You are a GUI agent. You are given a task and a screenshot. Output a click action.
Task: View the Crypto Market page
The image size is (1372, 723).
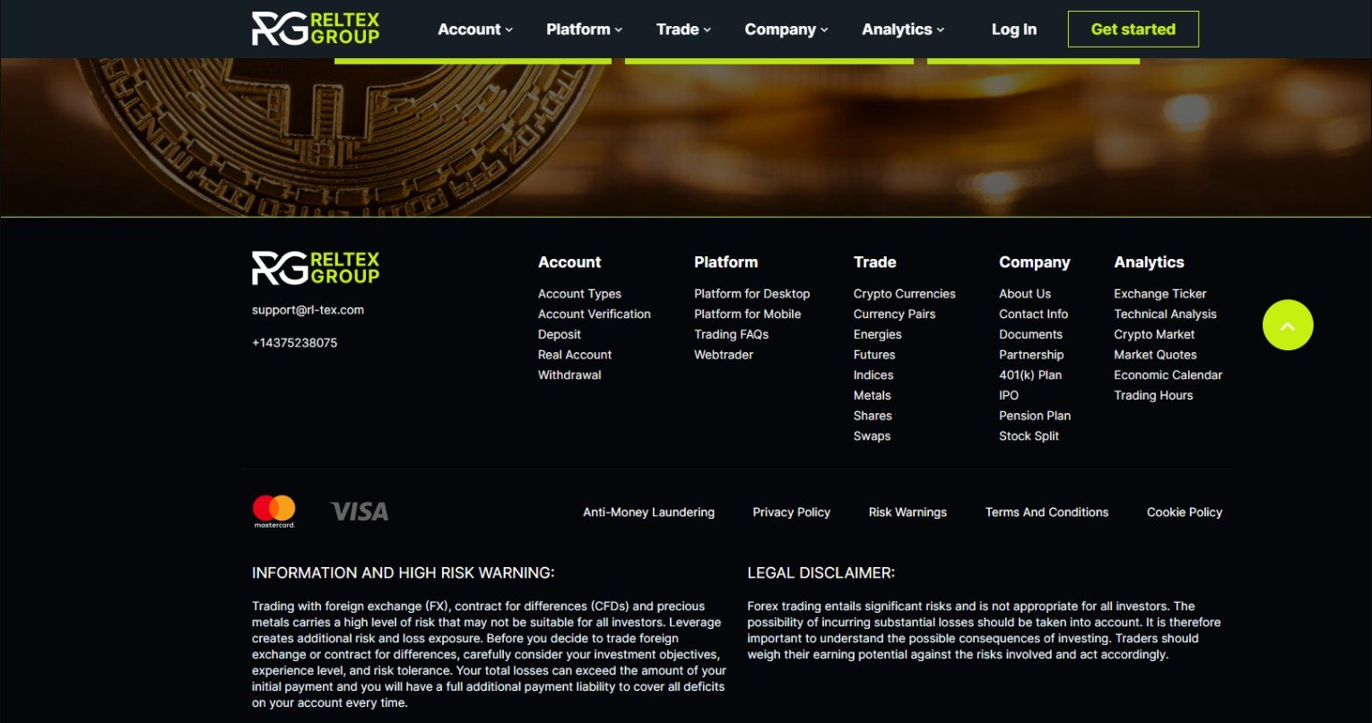pyautogui.click(x=1154, y=334)
